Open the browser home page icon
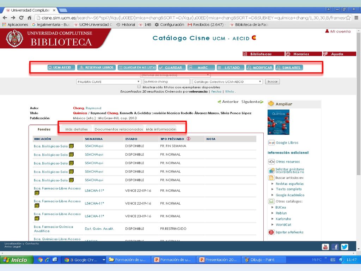The height and width of the screenshot is (271, 361). tap(30, 18)
